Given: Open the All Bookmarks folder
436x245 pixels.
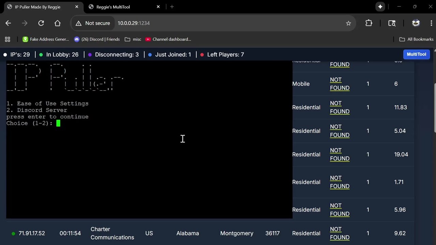Looking at the screenshot, I should pyautogui.click(x=416, y=39).
